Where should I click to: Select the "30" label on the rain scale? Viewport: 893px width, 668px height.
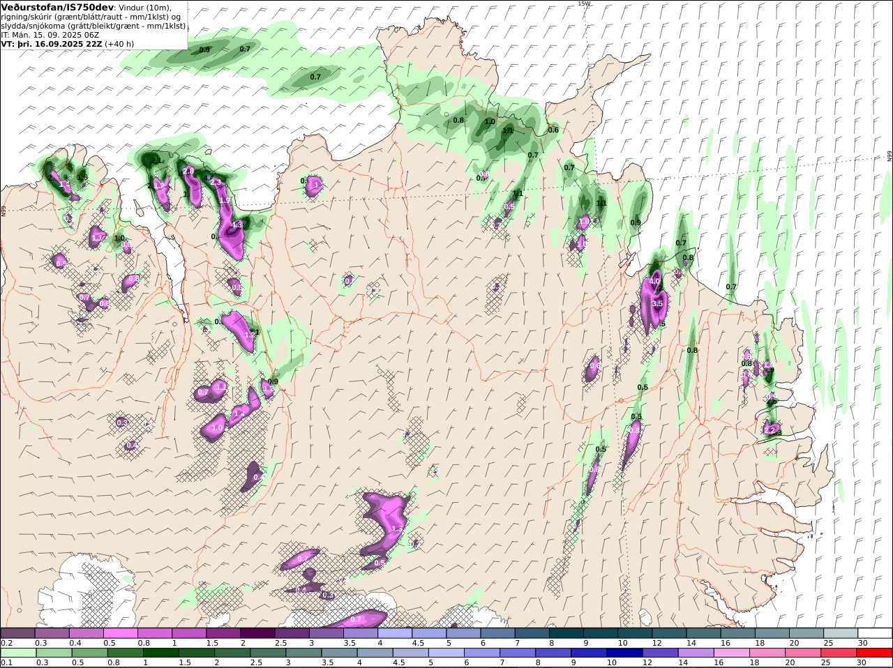[862, 662]
